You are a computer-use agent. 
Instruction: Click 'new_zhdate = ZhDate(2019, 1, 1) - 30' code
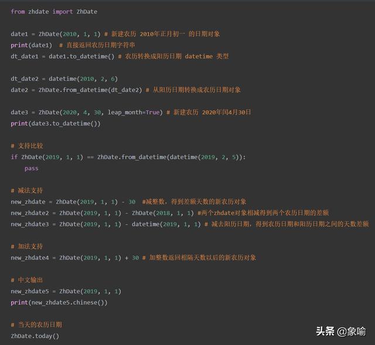(x=73, y=202)
